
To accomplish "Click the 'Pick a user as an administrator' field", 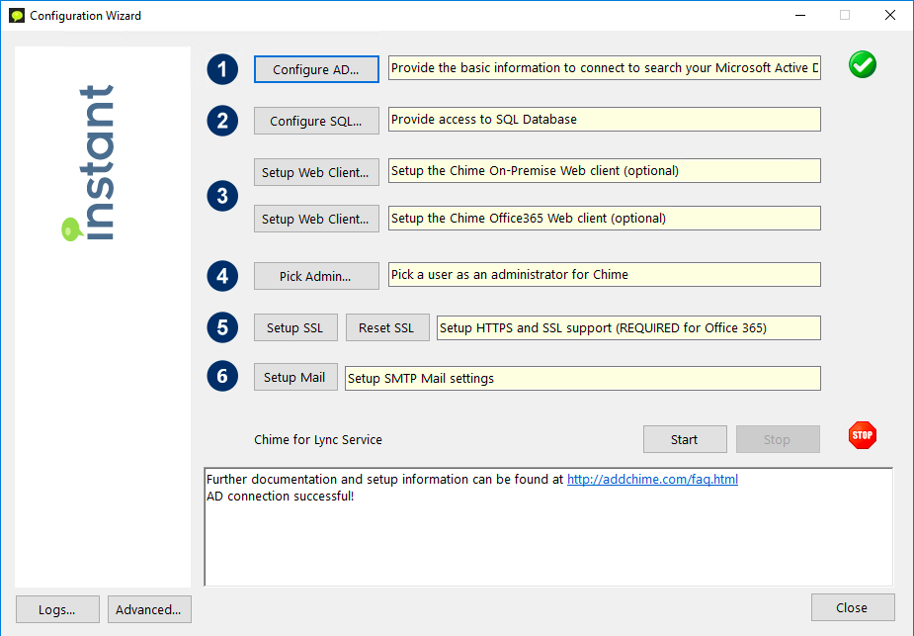I will click(605, 274).
